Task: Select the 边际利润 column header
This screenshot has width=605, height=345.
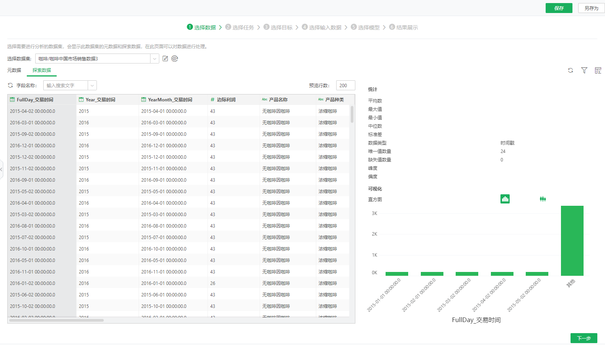Action: [234, 99]
